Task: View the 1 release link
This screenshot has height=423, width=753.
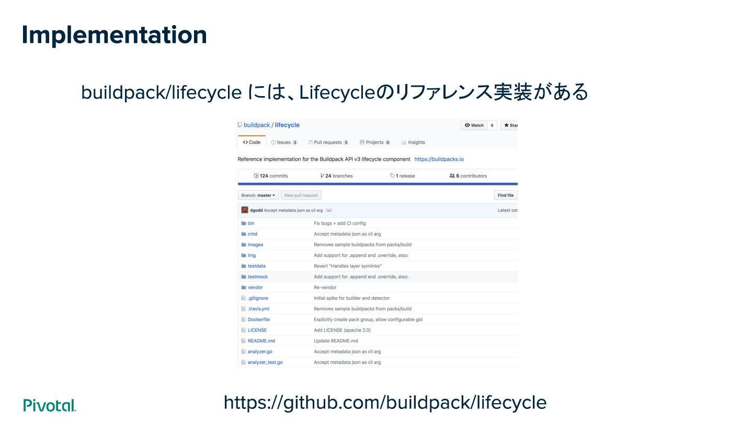Action: [403, 176]
